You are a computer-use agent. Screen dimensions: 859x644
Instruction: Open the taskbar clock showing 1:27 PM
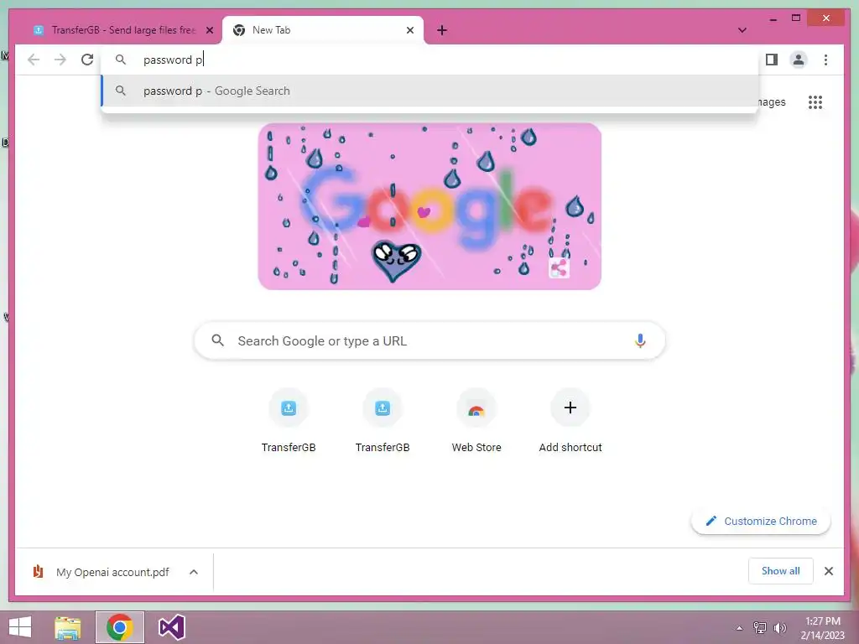pyautogui.click(x=822, y=628)
